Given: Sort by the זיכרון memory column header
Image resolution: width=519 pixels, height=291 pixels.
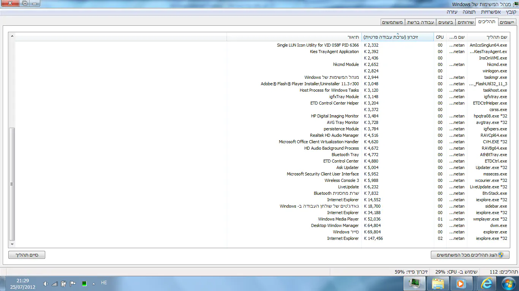Looking at the screenshot, I should (x=397, y=37).
